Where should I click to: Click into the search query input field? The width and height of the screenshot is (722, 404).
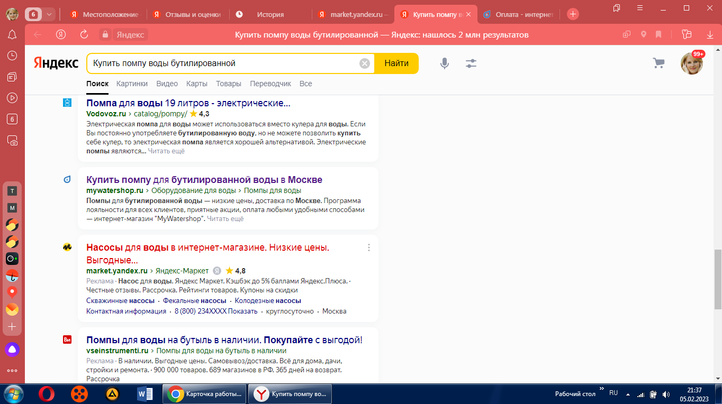click(x=222, y=63)
